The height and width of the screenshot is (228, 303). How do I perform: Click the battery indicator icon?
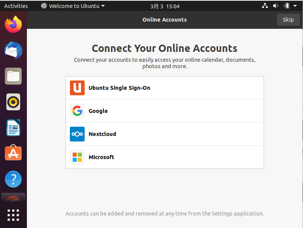click(x=287, y=6)
